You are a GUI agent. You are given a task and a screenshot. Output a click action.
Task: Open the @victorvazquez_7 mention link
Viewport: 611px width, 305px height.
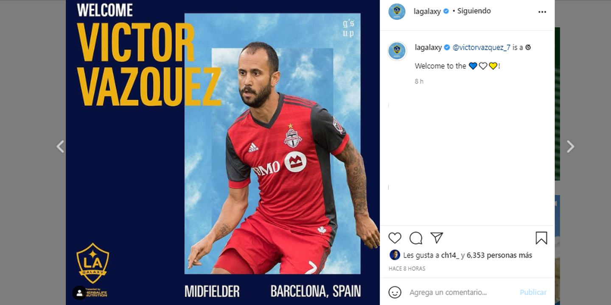tap(482, 47)
